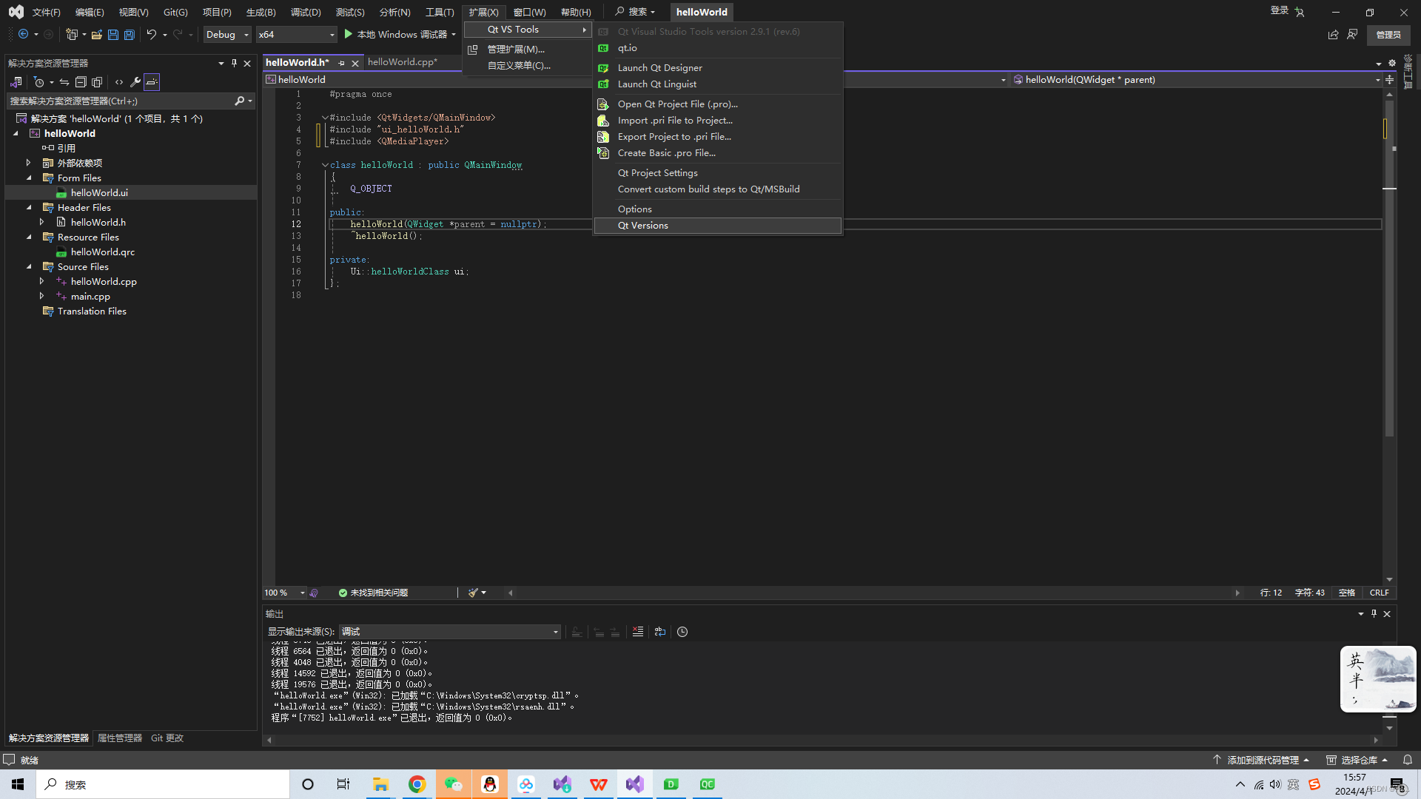The image size is (1421, 799).
Task: Collapse the Header Files folder
Action: [x=30, y=208]
